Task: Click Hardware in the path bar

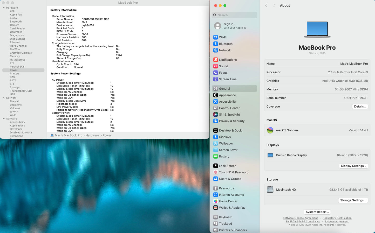Action: (x=92, y=136)
